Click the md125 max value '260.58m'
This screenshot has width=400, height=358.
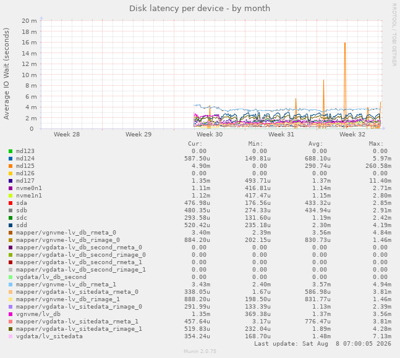coord(378,166)
